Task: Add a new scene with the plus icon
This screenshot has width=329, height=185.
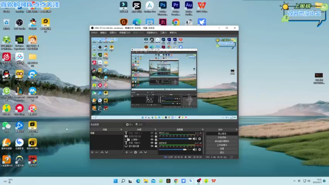Action: point(92,152)
